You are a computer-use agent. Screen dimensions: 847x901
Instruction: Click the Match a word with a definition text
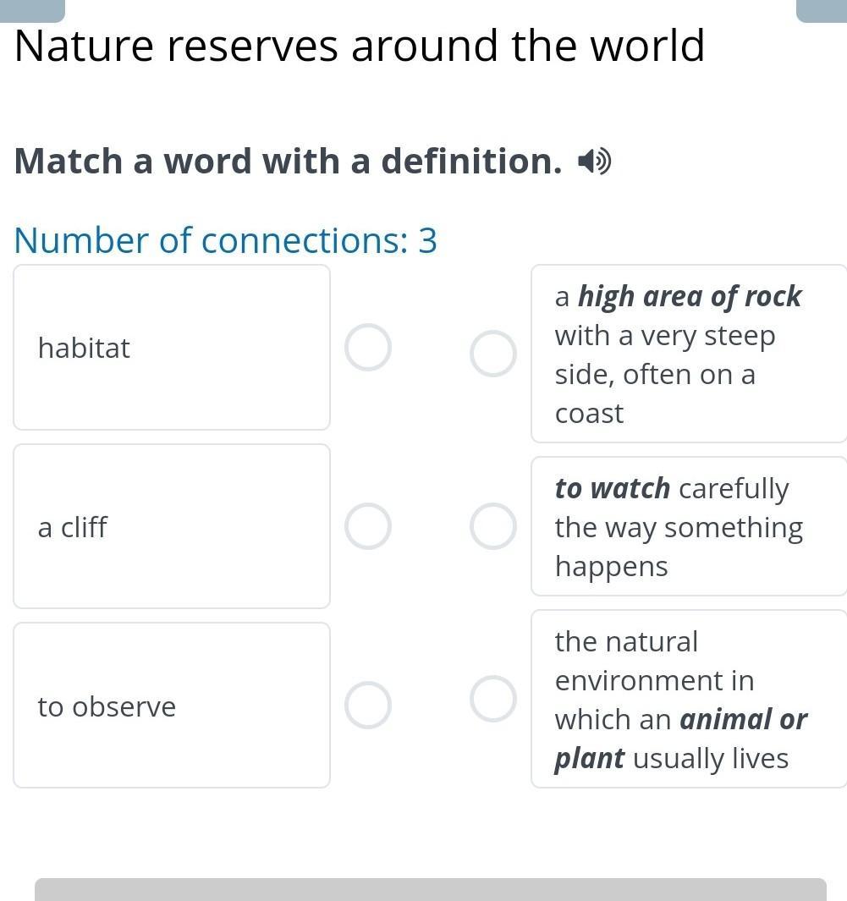[288, 161]
